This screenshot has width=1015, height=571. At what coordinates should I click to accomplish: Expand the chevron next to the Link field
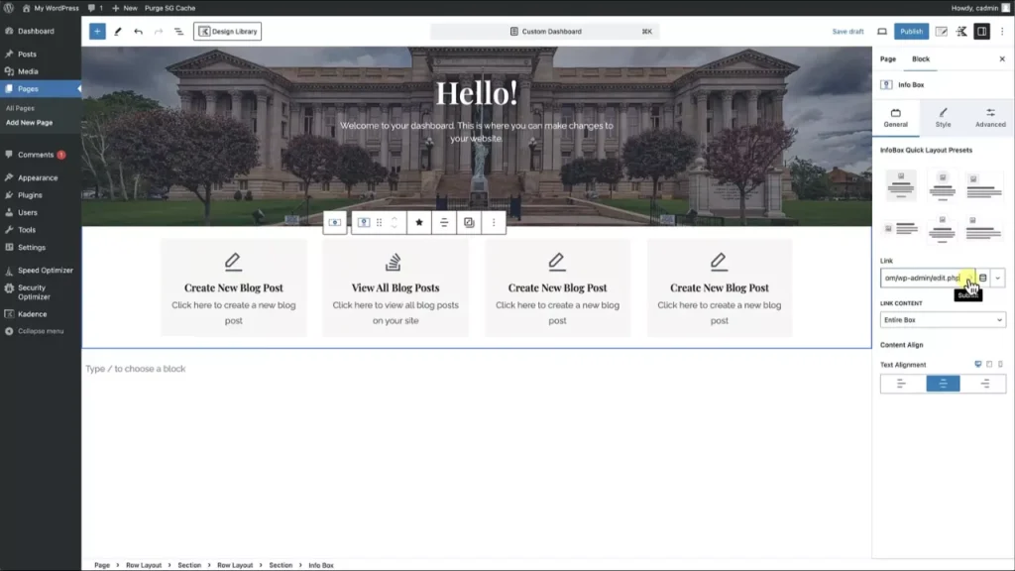coord(998,279)
